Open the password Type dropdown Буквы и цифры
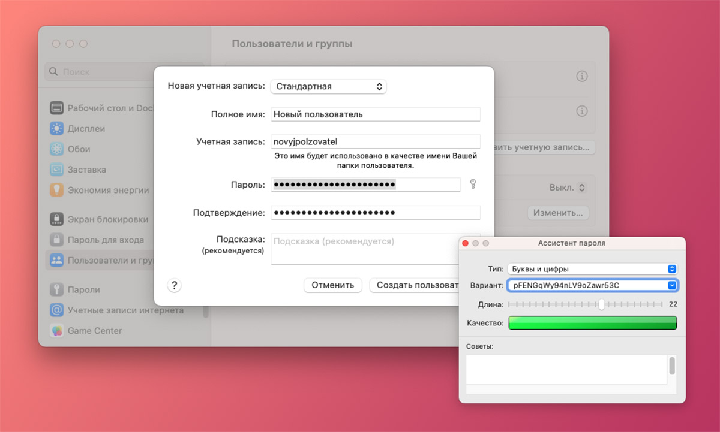 tap(592, 269)
